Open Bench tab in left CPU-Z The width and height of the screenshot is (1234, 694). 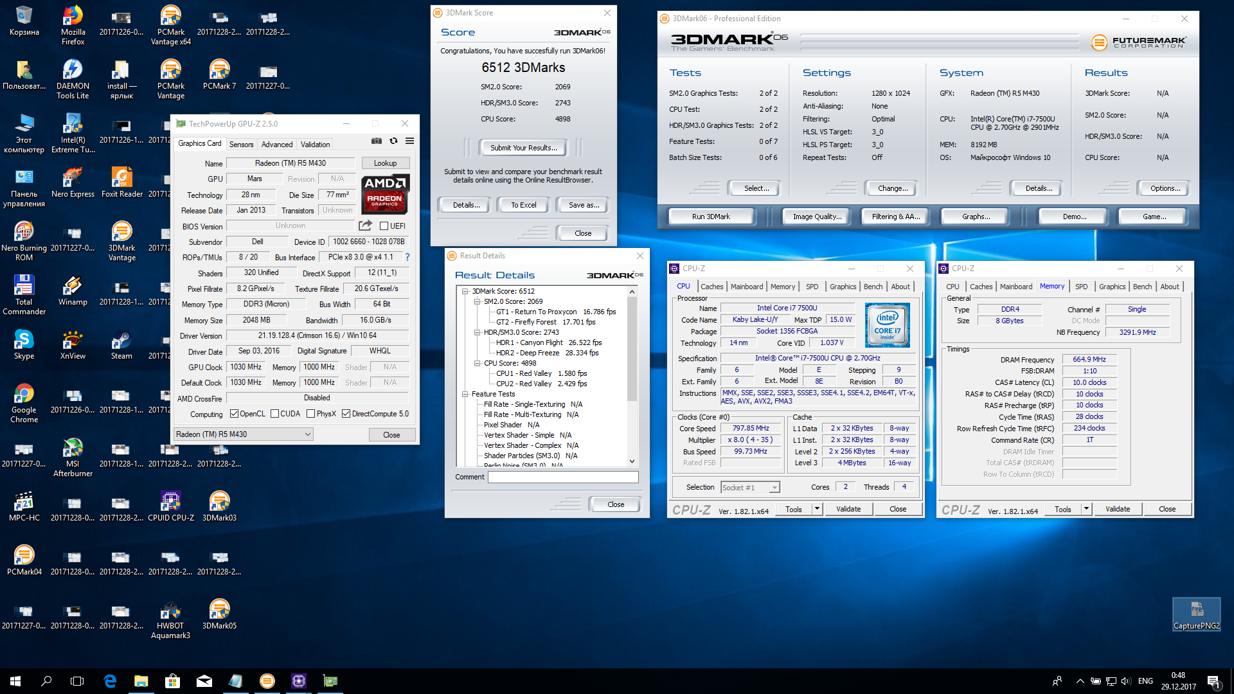click(873, 287)
